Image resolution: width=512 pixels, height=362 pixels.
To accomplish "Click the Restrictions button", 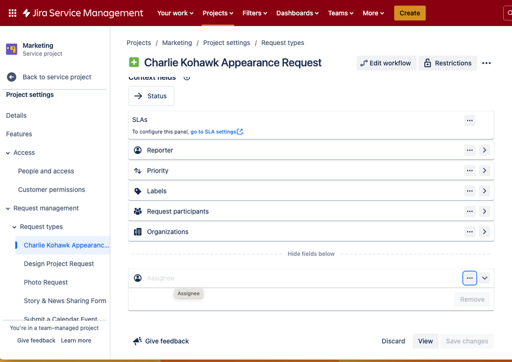I will (447, 63).
